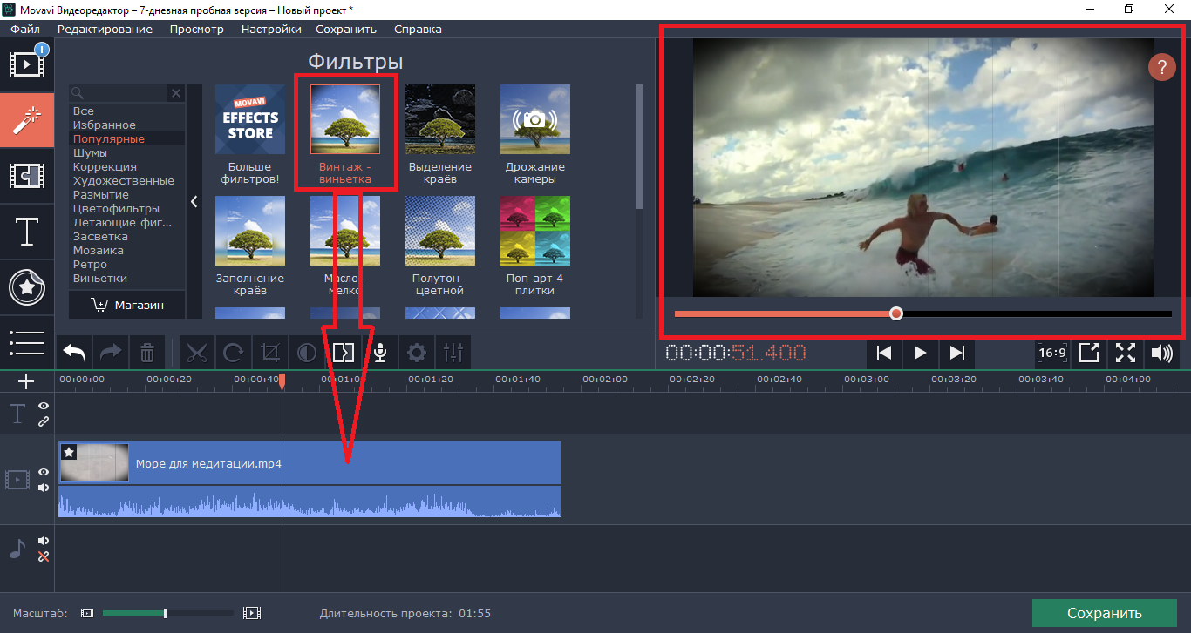Click the scissors split clip tool
Image resolution: width=1191 pixels, height=633 pixels.
coord(197,353)
